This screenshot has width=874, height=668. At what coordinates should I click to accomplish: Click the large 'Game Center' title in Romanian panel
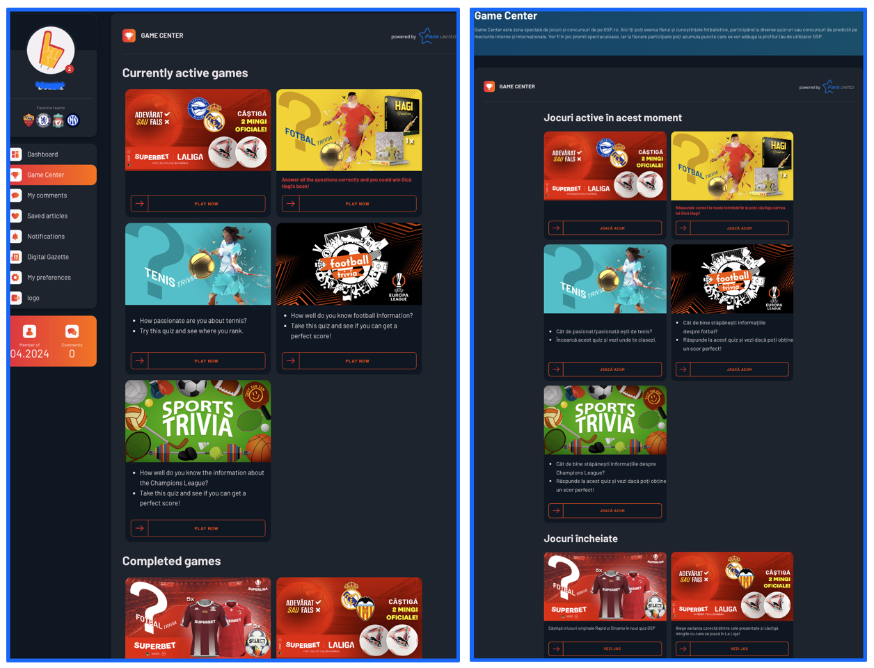click(506, 16)
